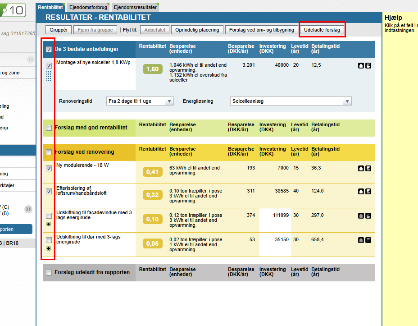Viewport: 418px width, 326px height.
Task: Select 'Efterisolering af loftsrum/hanebåndsloft' row title
Action: (82, 190)
